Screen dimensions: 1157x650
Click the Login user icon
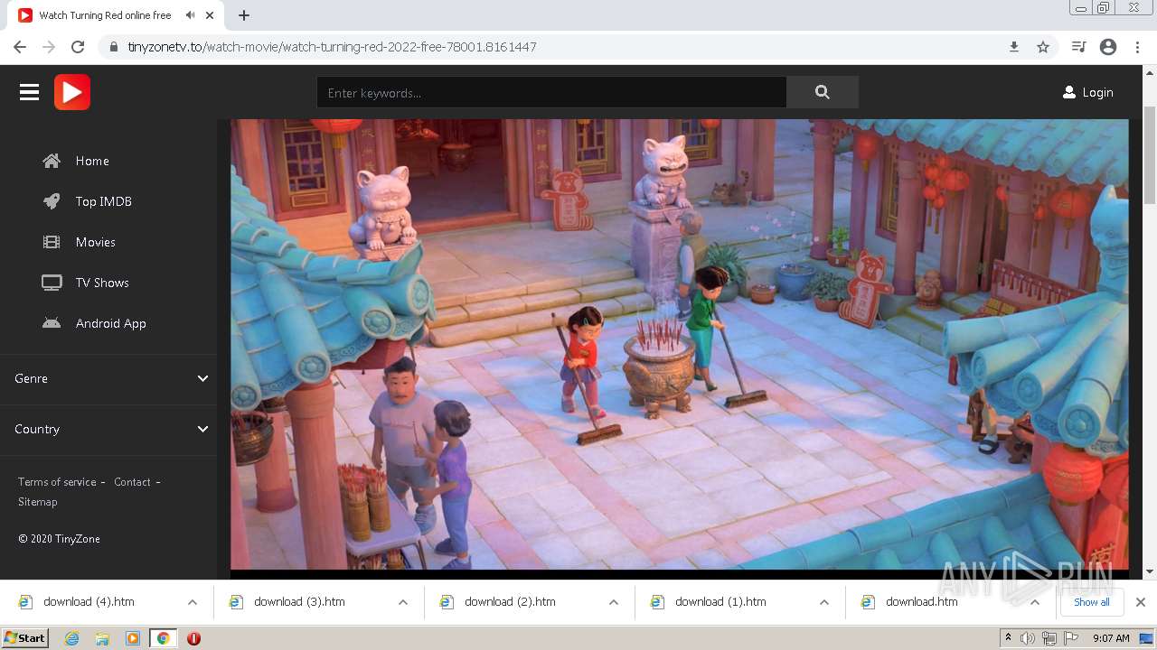click(x=1069, y=92)
